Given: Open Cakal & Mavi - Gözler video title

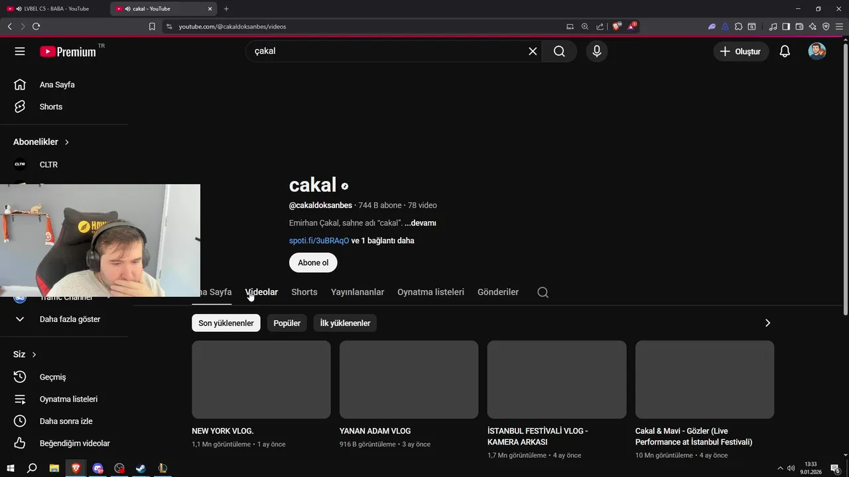Looking at the screenshot, I should click(x=694, y=437).
